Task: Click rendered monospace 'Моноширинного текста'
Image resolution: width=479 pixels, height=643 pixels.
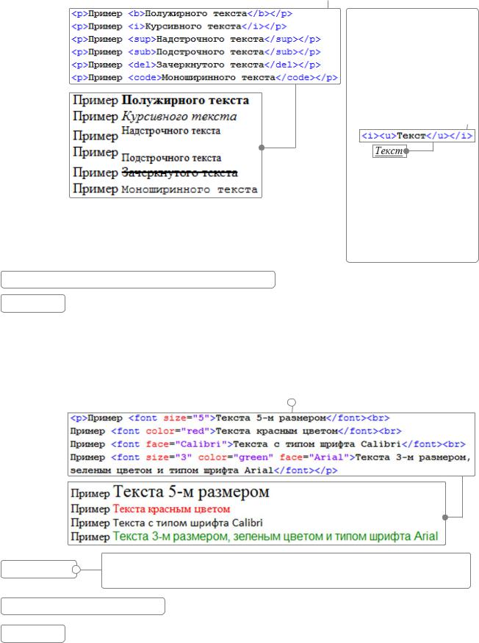Action: pyautogui.click(x=190, y=189)
